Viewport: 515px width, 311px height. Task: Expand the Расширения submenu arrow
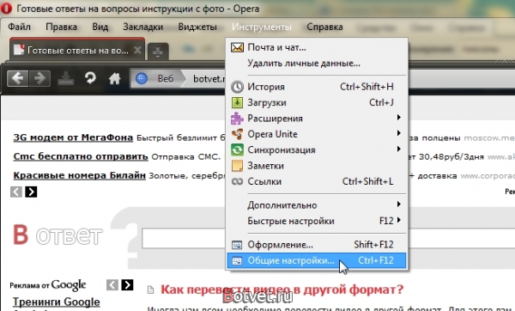pos(399,118)
